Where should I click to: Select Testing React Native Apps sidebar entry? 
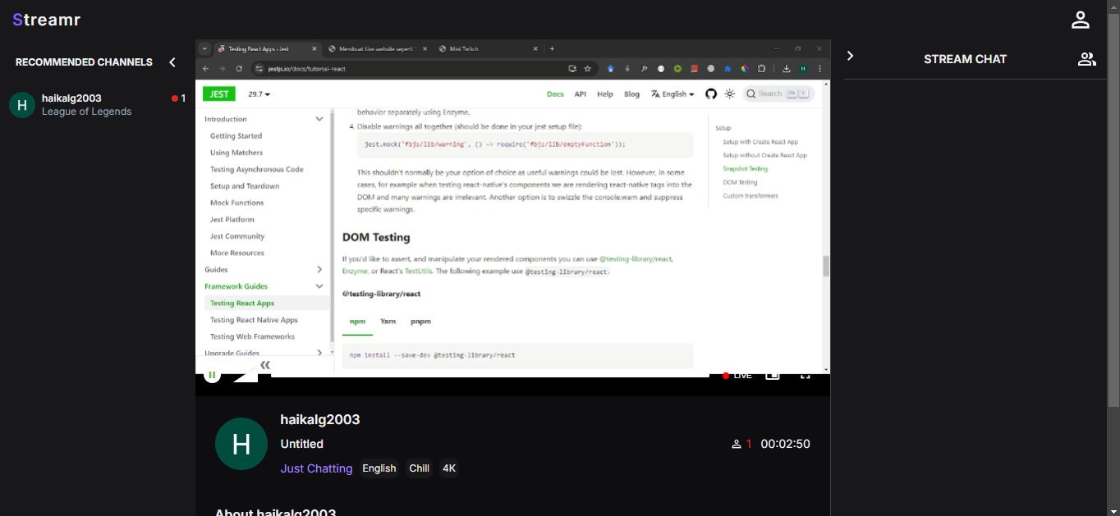click(256, 319)
